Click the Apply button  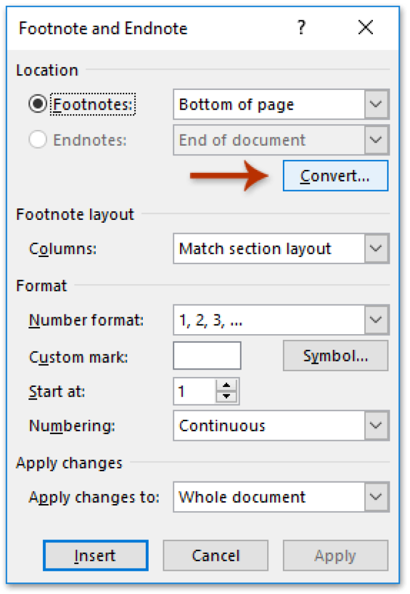tap(335, 556)
